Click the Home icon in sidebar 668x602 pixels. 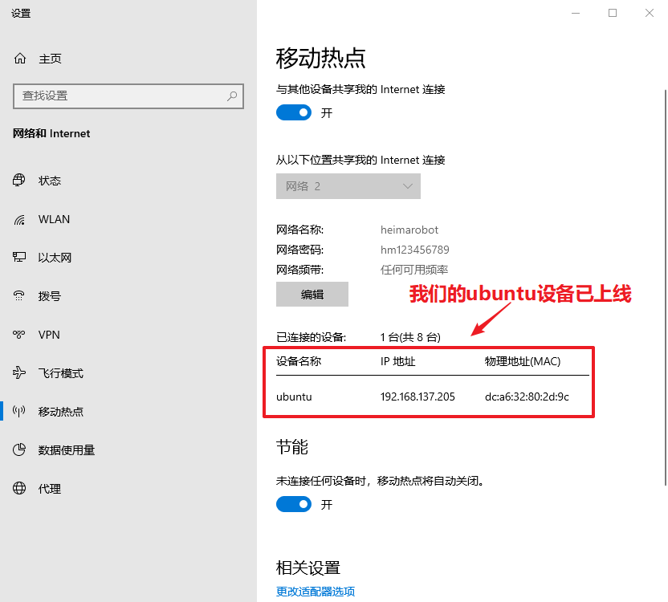[20, 59]
